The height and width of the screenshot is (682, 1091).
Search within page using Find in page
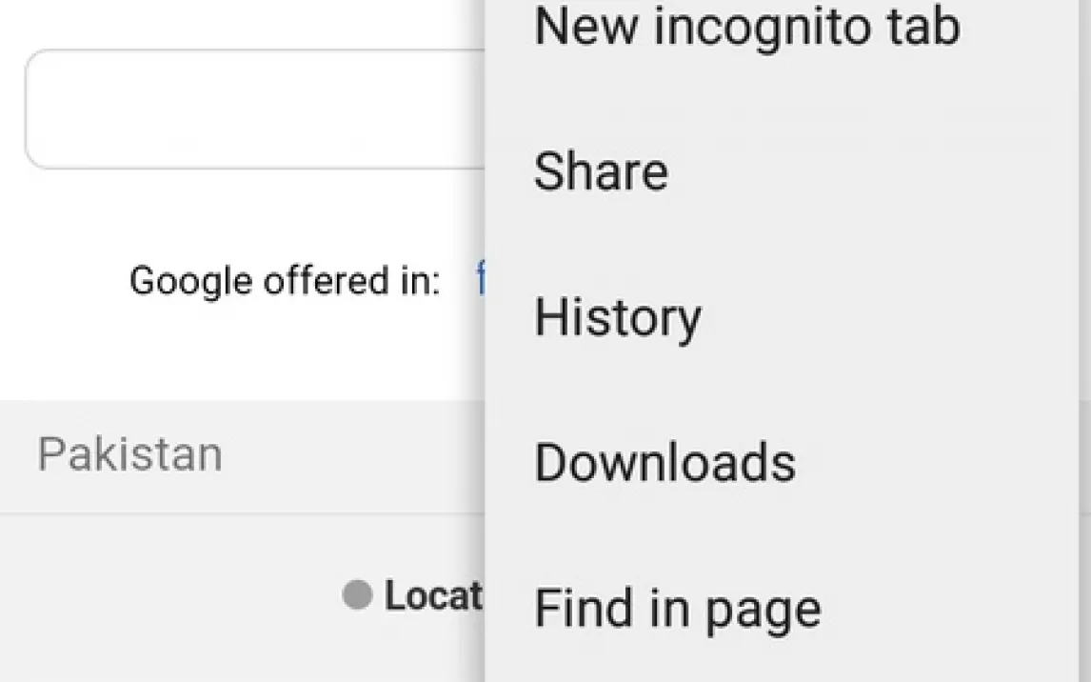coord(677,609)
